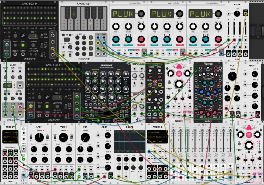Click the METAL output jack on HORA
264x185 pixels.
(155, 115)
